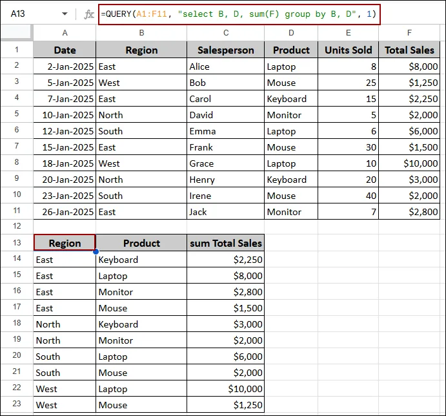
Task: Select the cell containing David
Action: click(226, 115)
